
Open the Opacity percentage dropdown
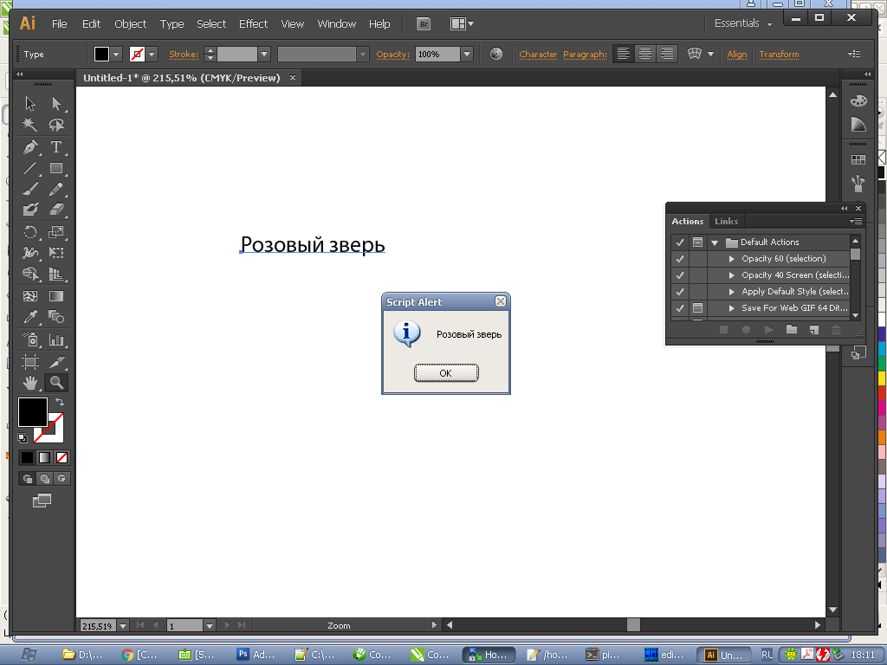[467, 55]
